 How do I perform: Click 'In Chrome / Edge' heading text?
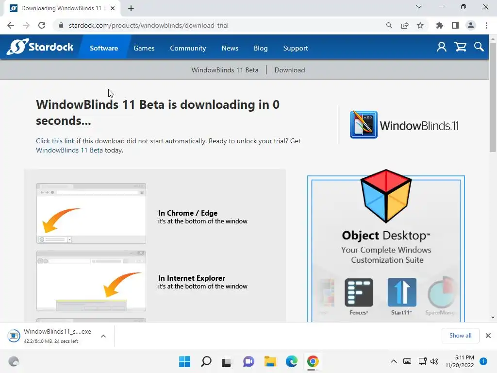point(188,213)
